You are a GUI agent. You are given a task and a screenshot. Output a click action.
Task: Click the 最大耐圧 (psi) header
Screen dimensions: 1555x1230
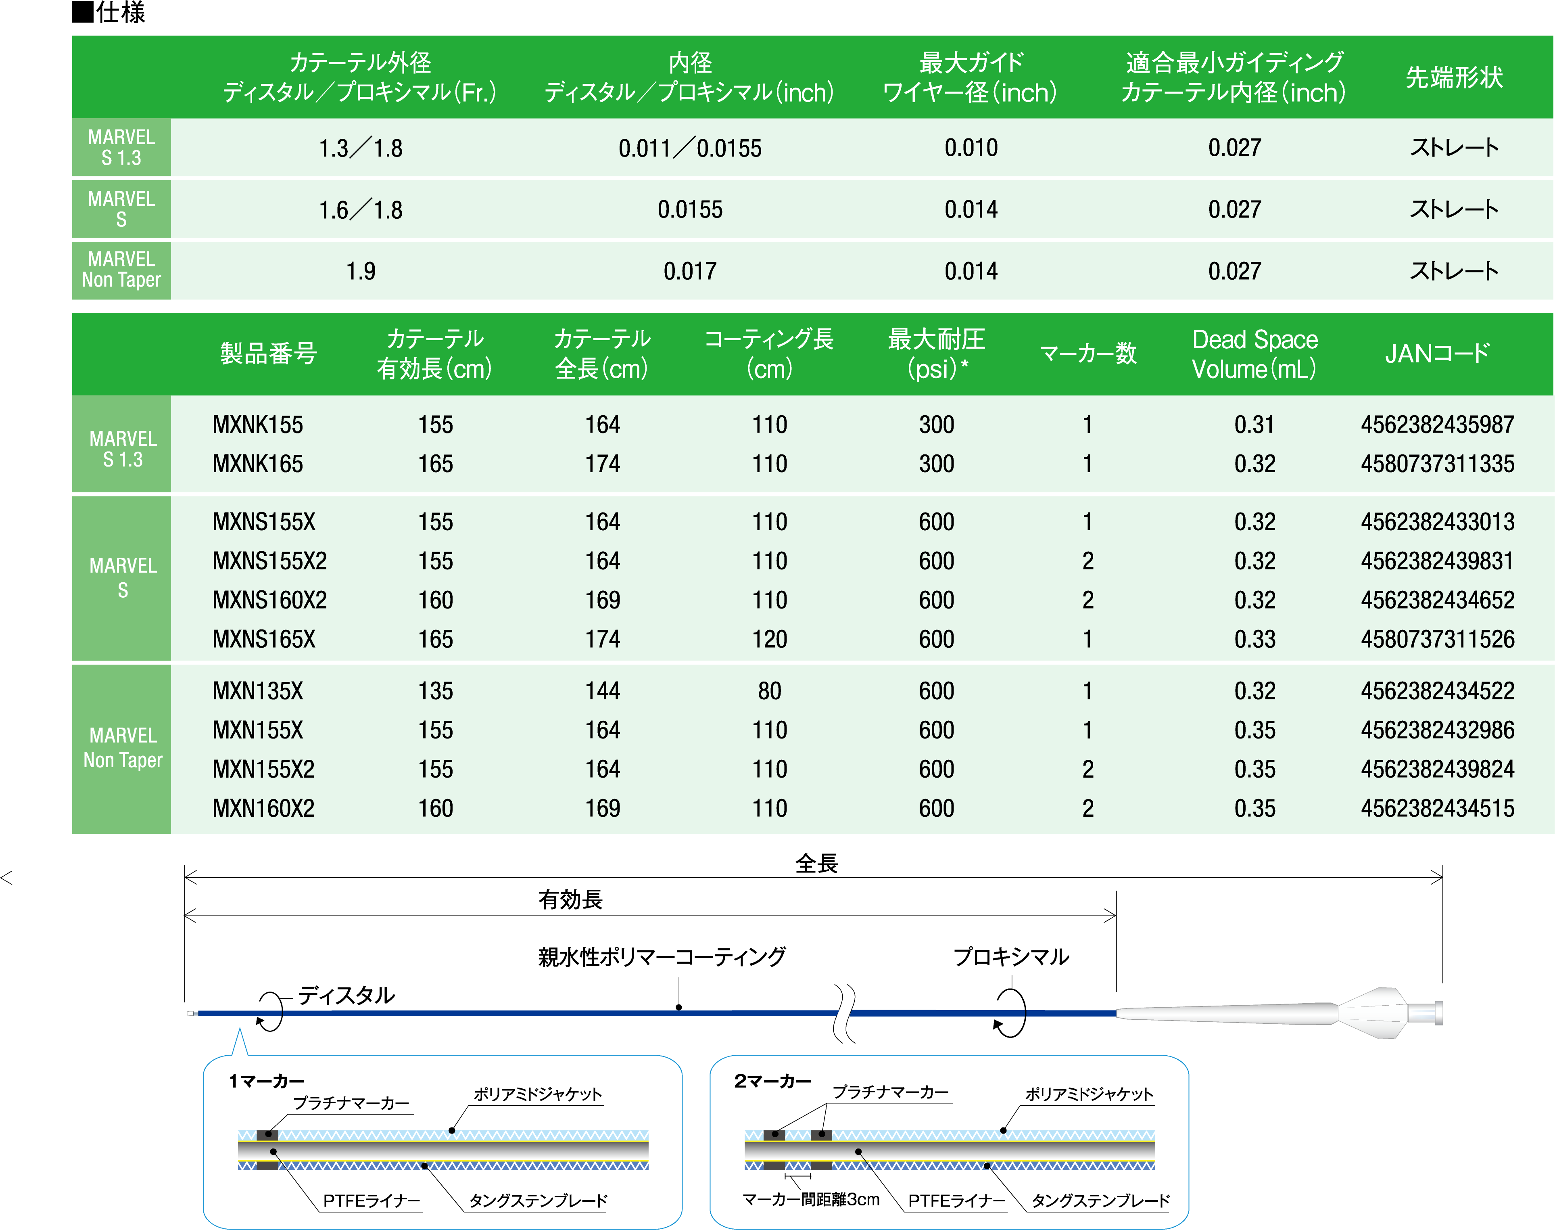[x=937, y=354]
